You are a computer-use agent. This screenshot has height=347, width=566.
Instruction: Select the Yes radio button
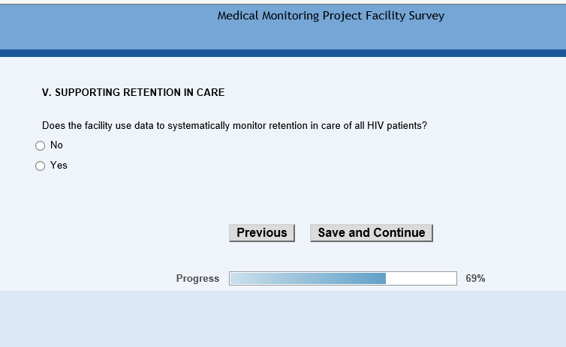tap(41, 166)
